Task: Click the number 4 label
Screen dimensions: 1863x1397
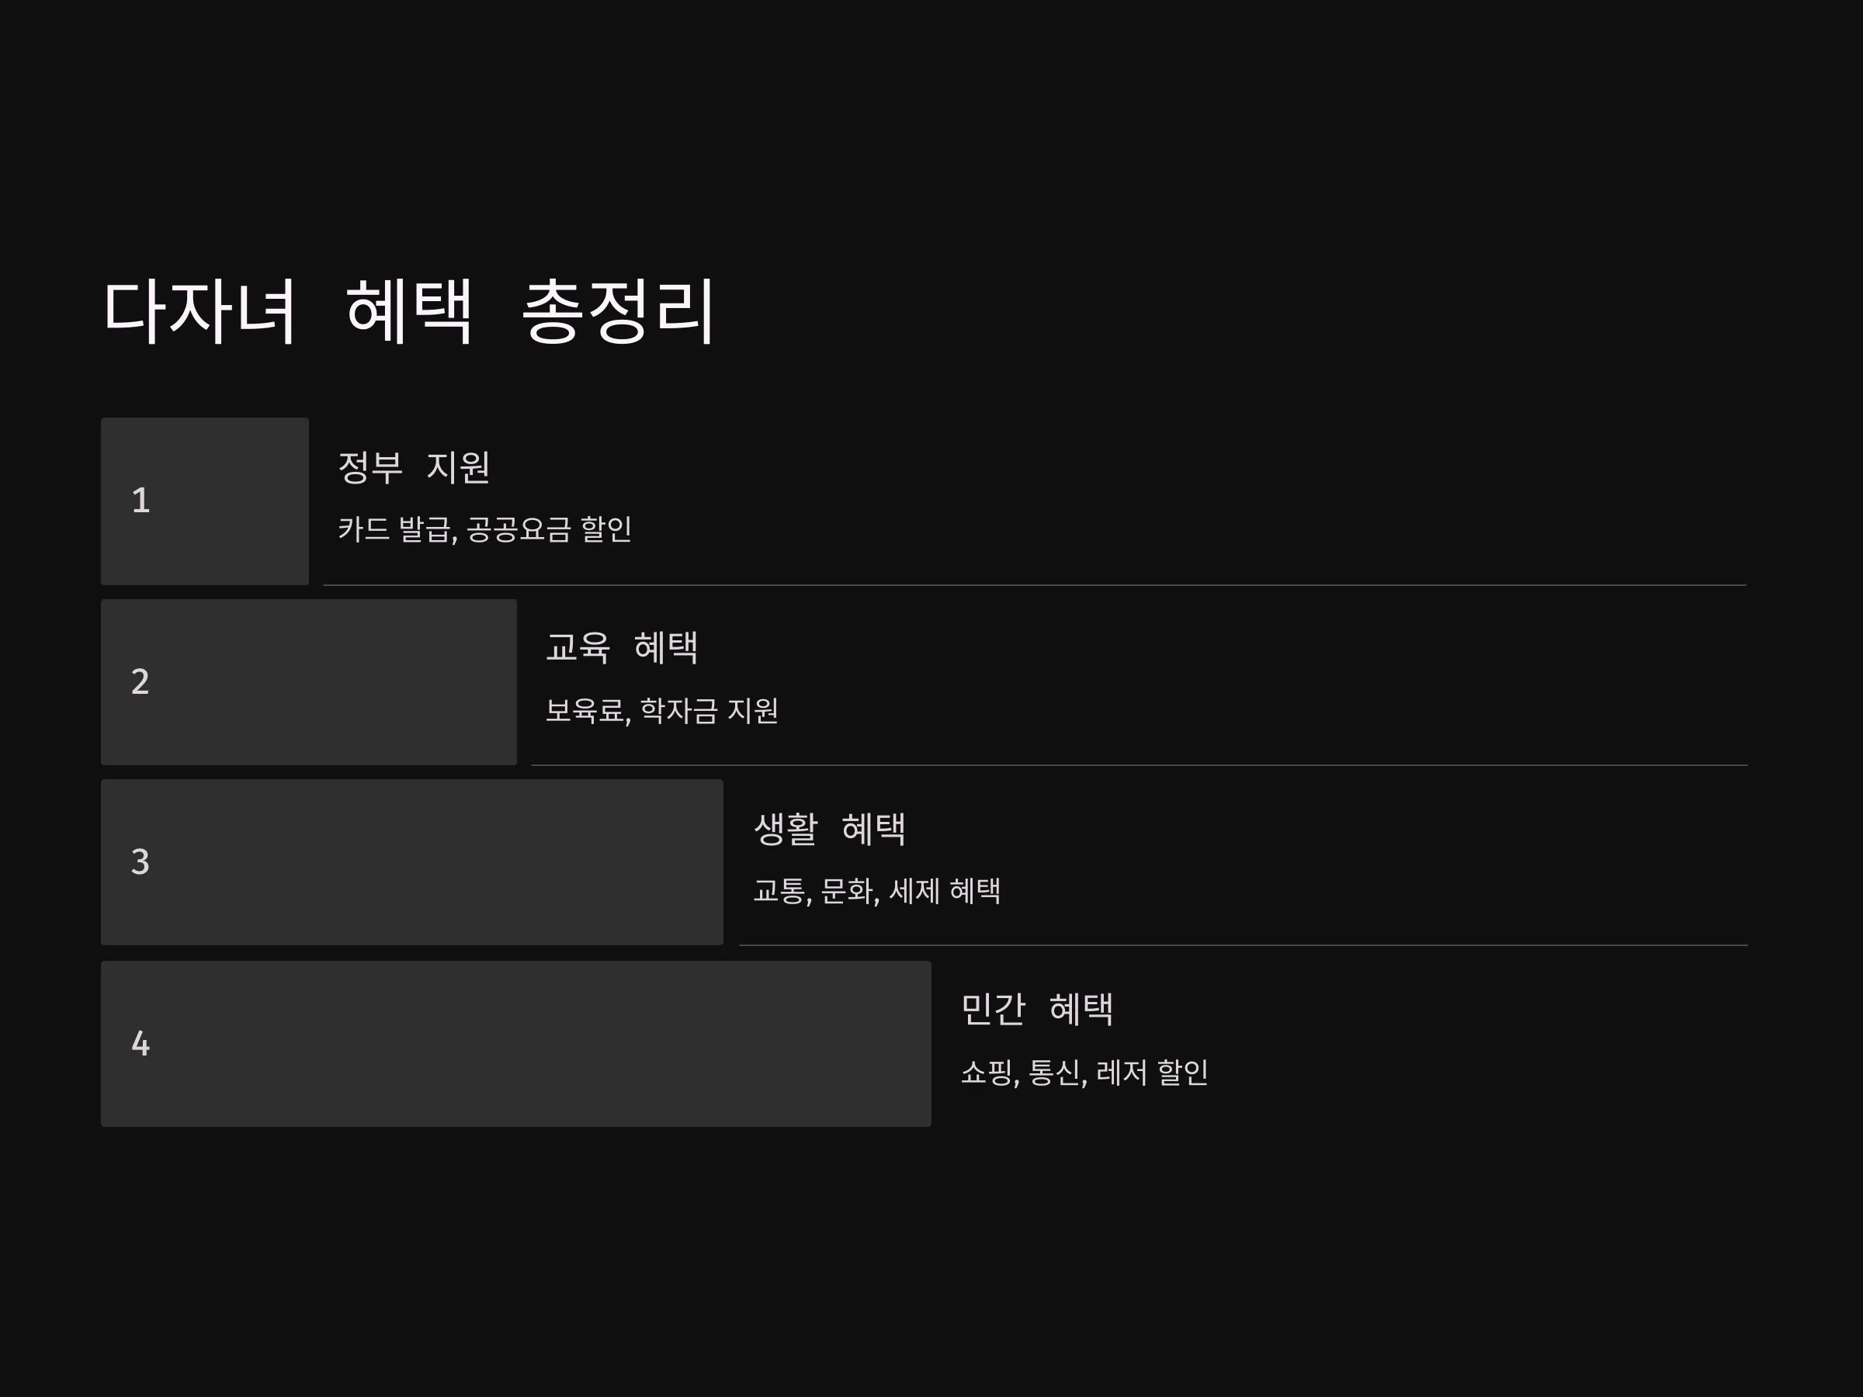Action: pos(141,1044)
